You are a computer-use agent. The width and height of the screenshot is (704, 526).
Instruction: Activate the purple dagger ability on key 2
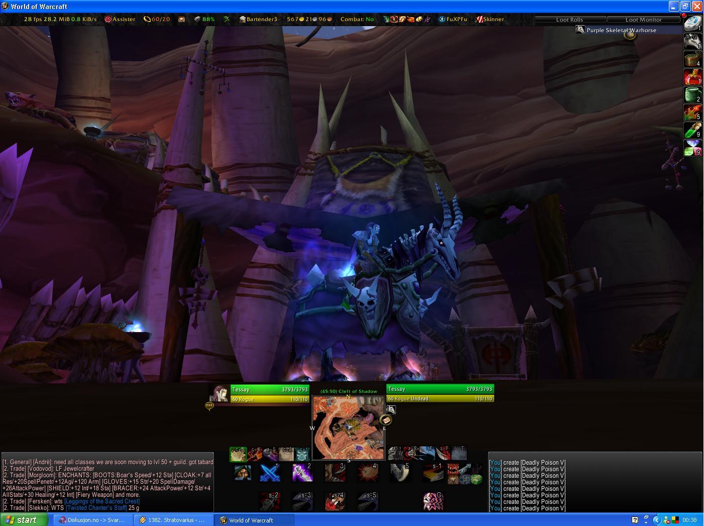(x=303, y=473)
